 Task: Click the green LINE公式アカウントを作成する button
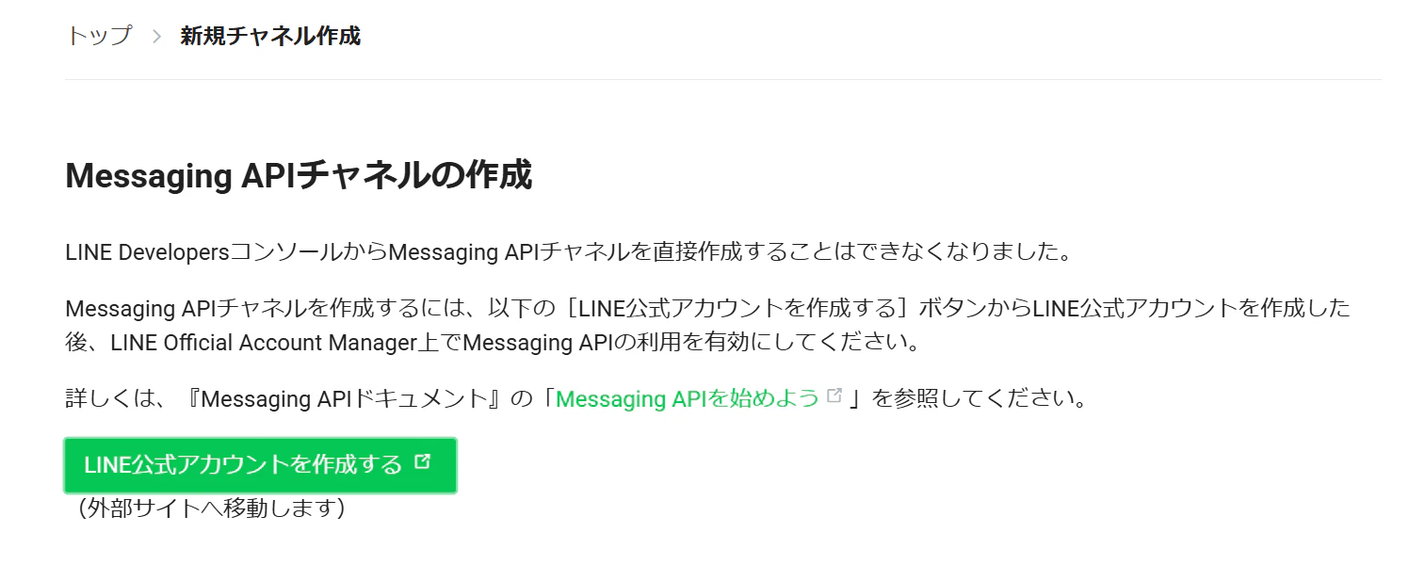click(260, 465)
